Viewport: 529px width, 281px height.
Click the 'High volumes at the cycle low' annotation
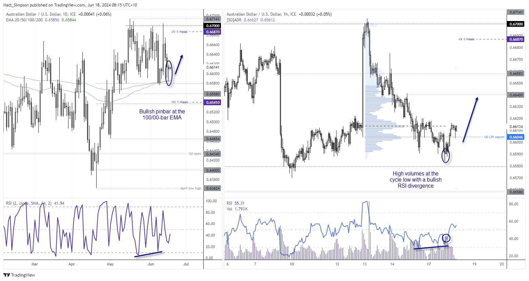tap(416, 180)
